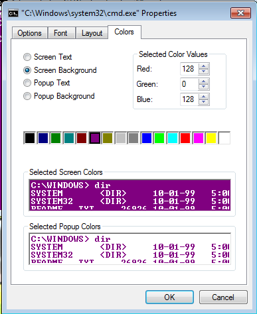Pick the selected purple swatch
257x314 pixels.
94,138
